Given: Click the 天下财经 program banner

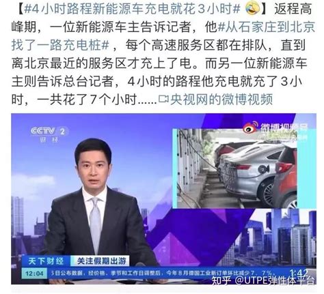Looking at the screenshot, I should [x=46, y=261].
